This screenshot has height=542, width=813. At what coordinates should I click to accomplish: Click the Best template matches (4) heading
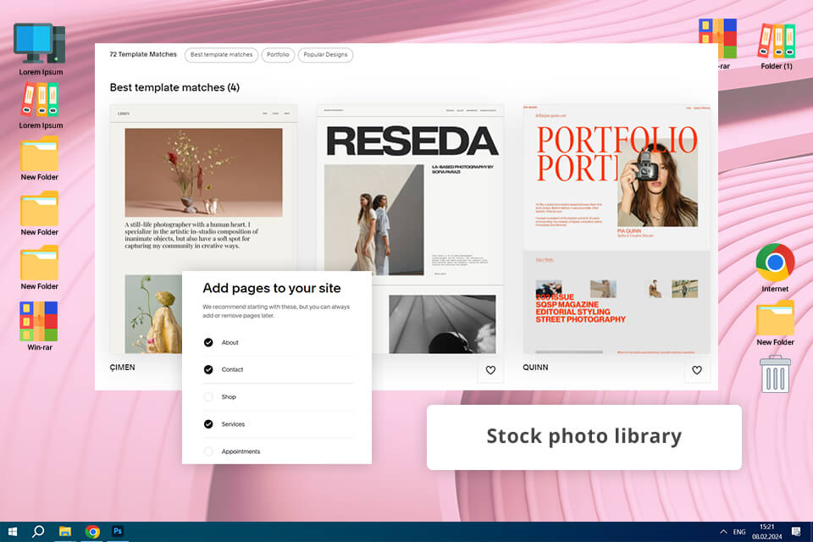174,88
